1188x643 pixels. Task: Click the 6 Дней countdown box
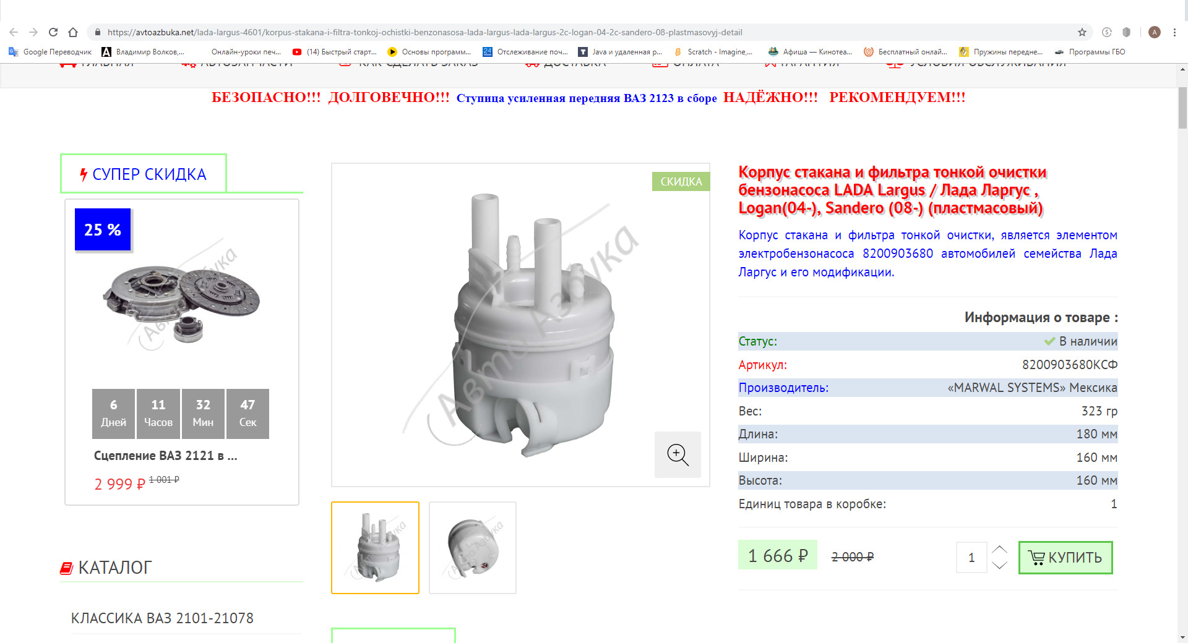pos(113,414)
